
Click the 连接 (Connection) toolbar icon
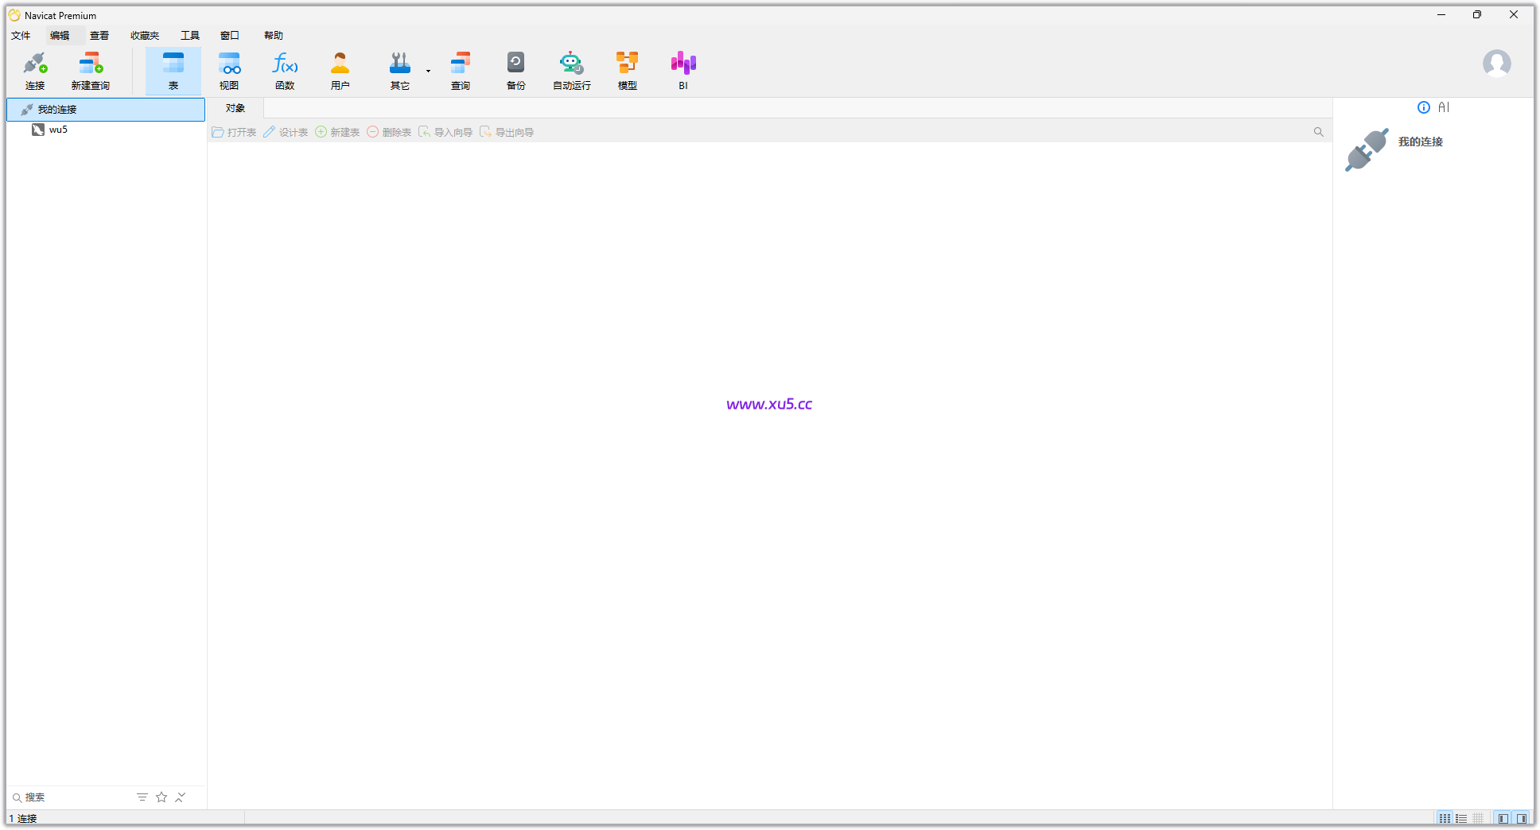pyautogui.click(x=35, y=71)
